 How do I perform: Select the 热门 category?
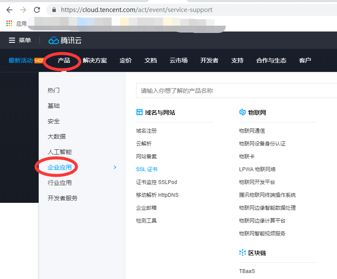point(54,90)
